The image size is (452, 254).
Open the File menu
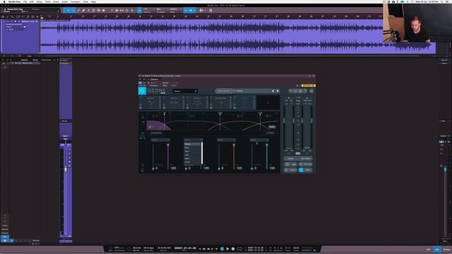click(x=25, y=1)
